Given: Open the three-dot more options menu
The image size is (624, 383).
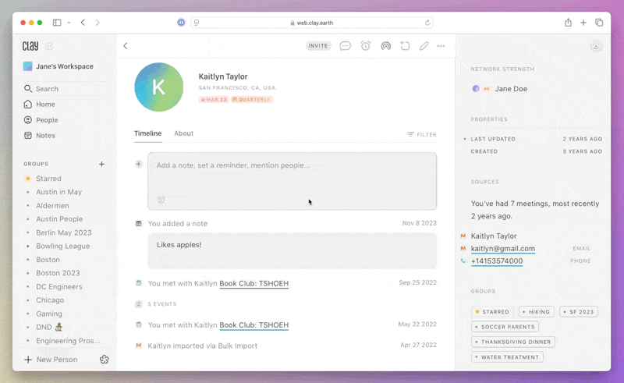Looking at the screenshot, I should tap(441, 46).
